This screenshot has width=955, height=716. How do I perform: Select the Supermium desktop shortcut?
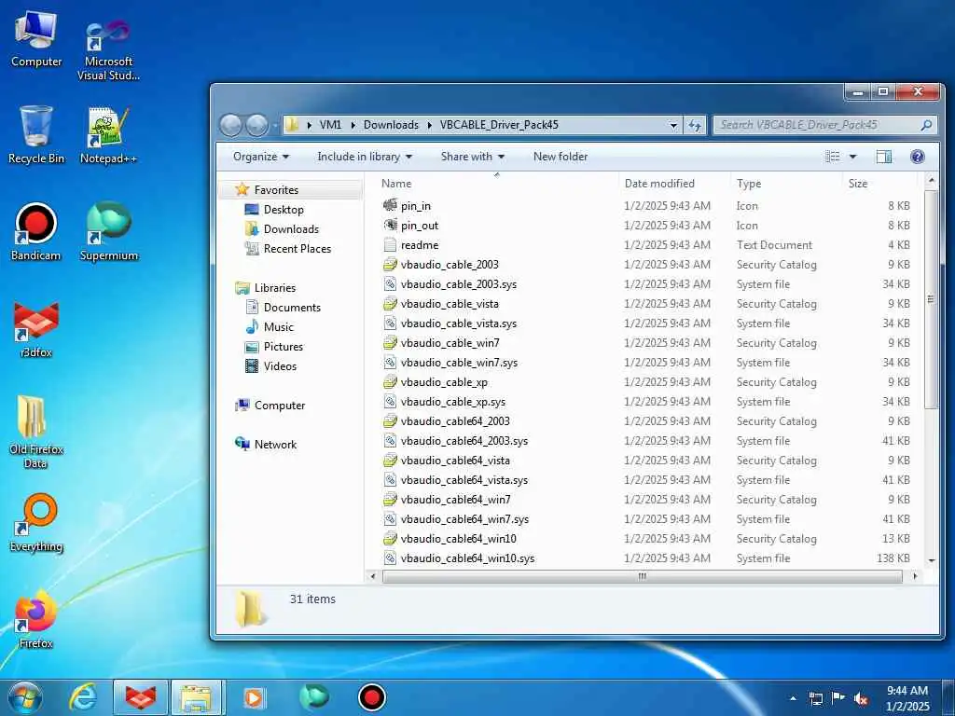108,232
